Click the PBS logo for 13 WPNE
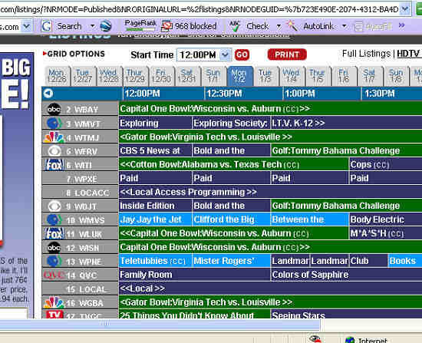This screenshot has height=343, width=422. pyautogui.click(x=54, y=261)
